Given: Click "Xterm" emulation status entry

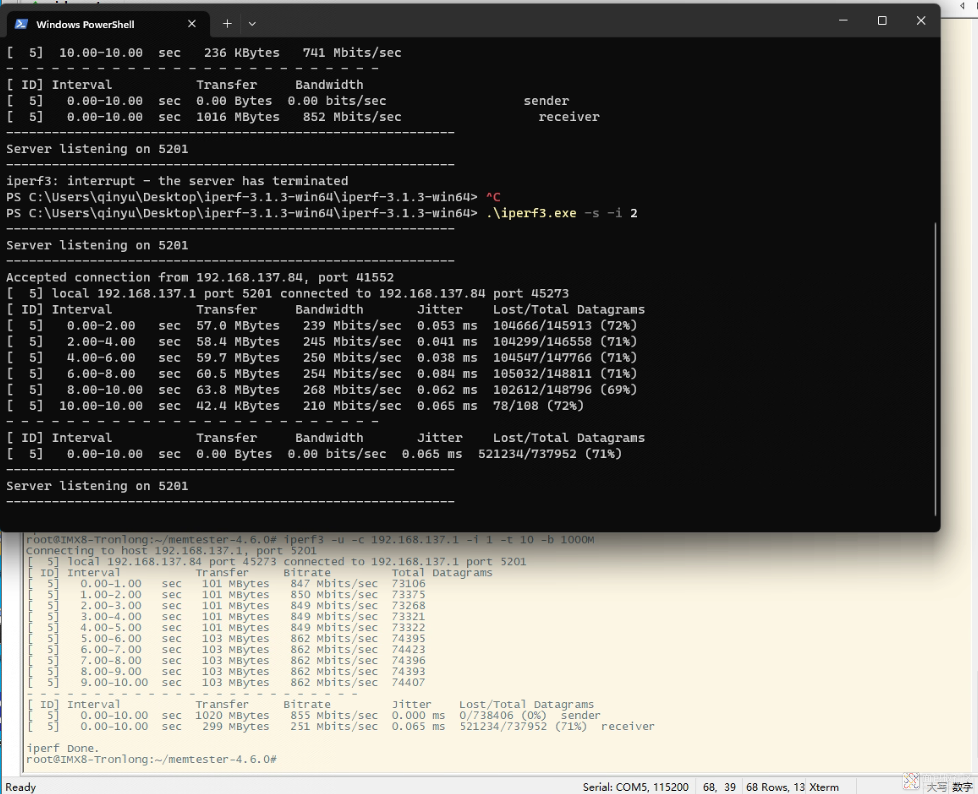Looking at the screenshot, I should tap(824, 787).
